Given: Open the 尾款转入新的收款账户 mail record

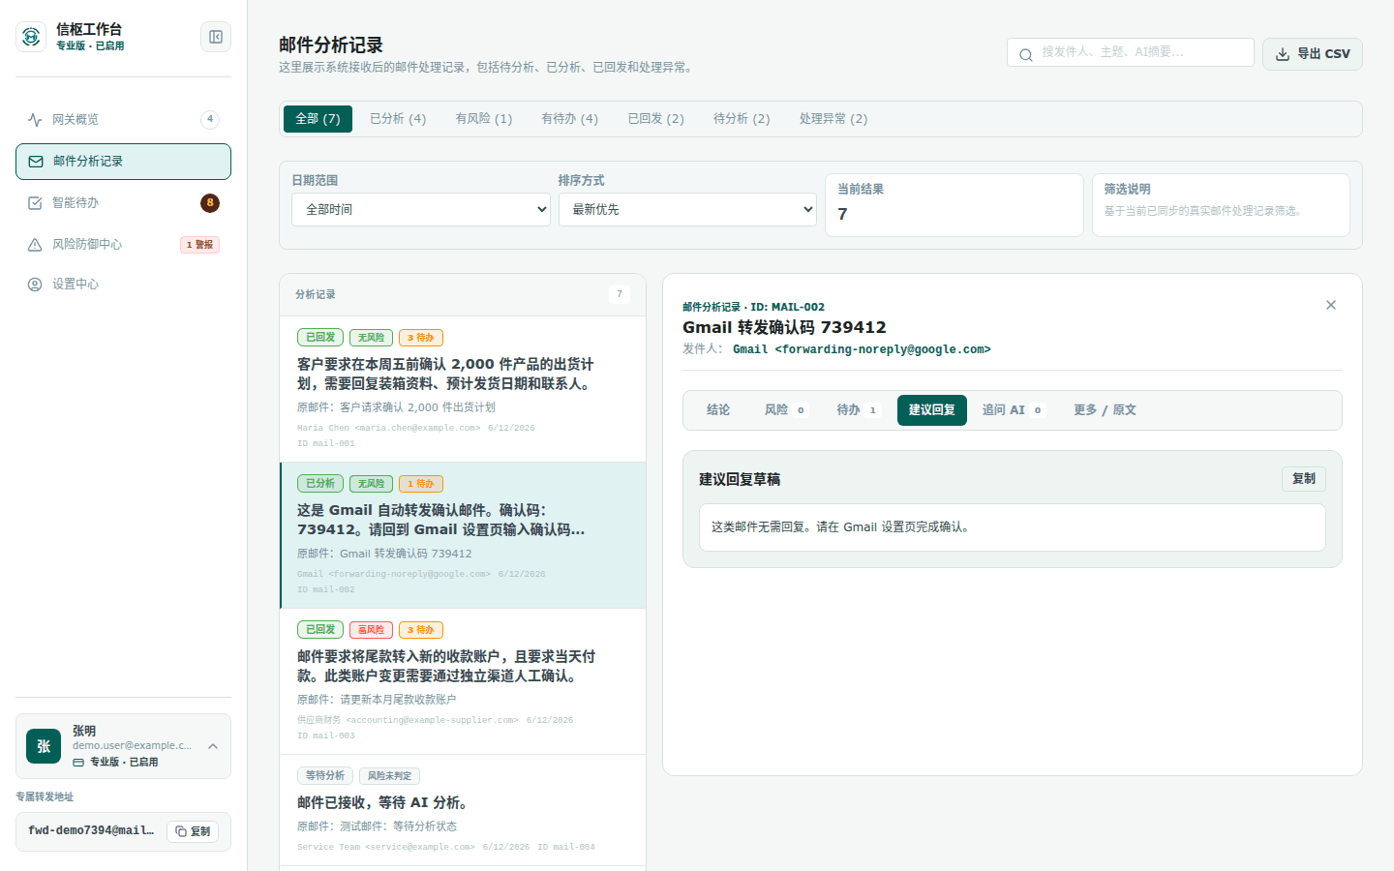Looking at the screenshot, I should (x=463, y=681).
